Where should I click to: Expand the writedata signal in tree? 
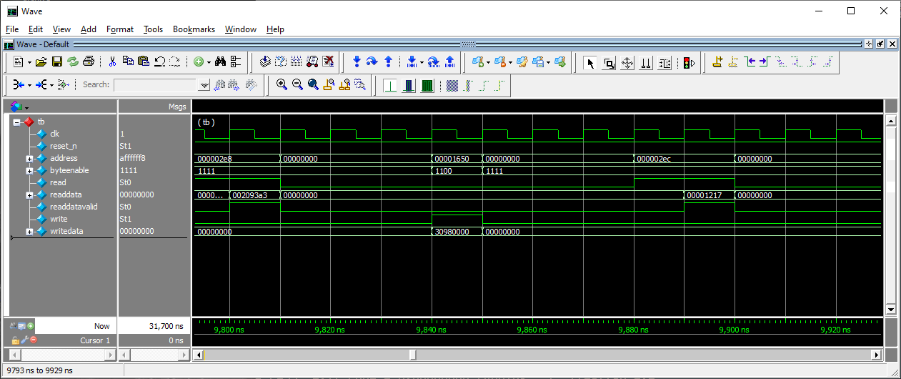pyautogui.click(x=29, y=232)
